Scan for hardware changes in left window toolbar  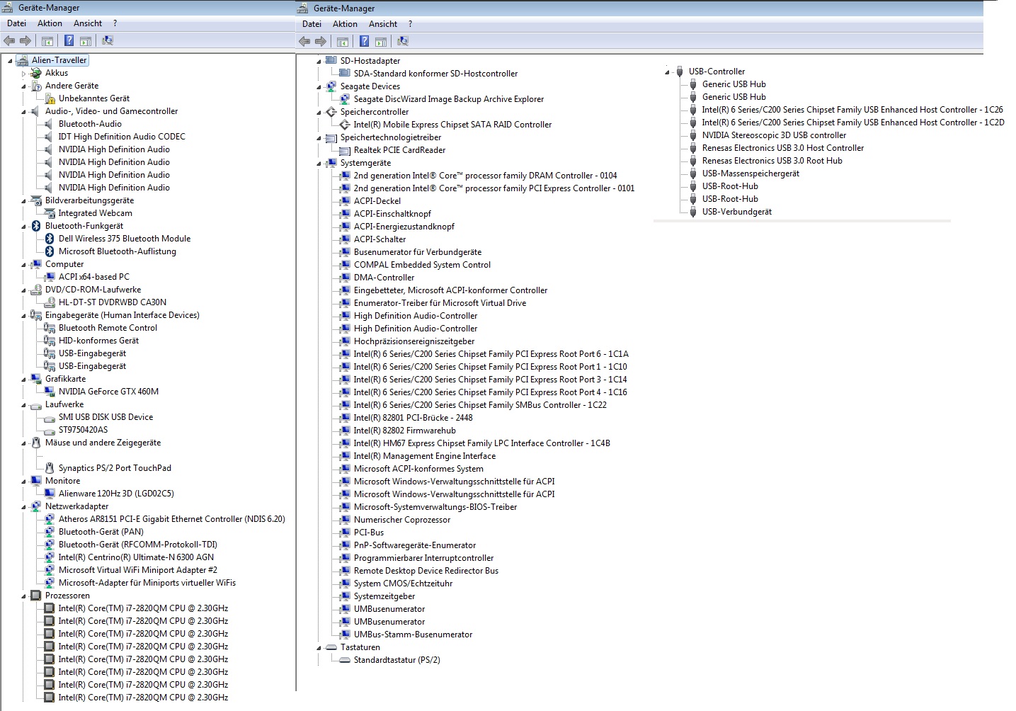tap(108, 40)
